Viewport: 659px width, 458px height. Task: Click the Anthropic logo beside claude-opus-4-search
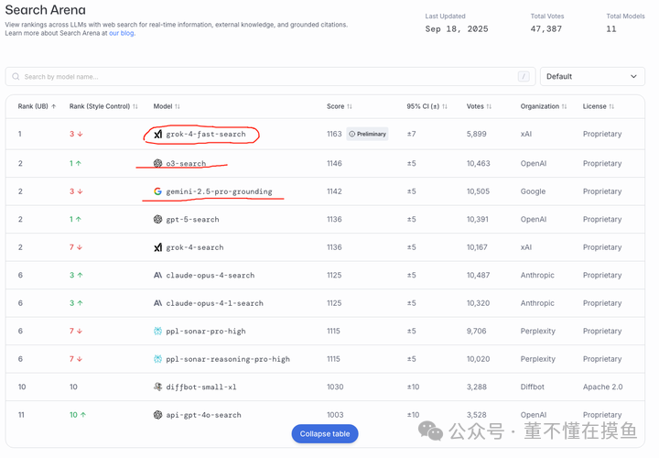click(x=157, y=275)
